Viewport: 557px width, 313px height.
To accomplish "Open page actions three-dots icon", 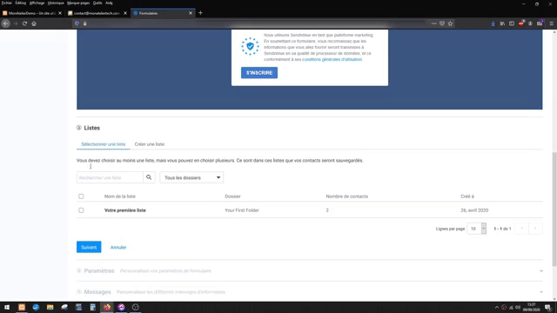I will pyautogui.click(x=433, y=23).
